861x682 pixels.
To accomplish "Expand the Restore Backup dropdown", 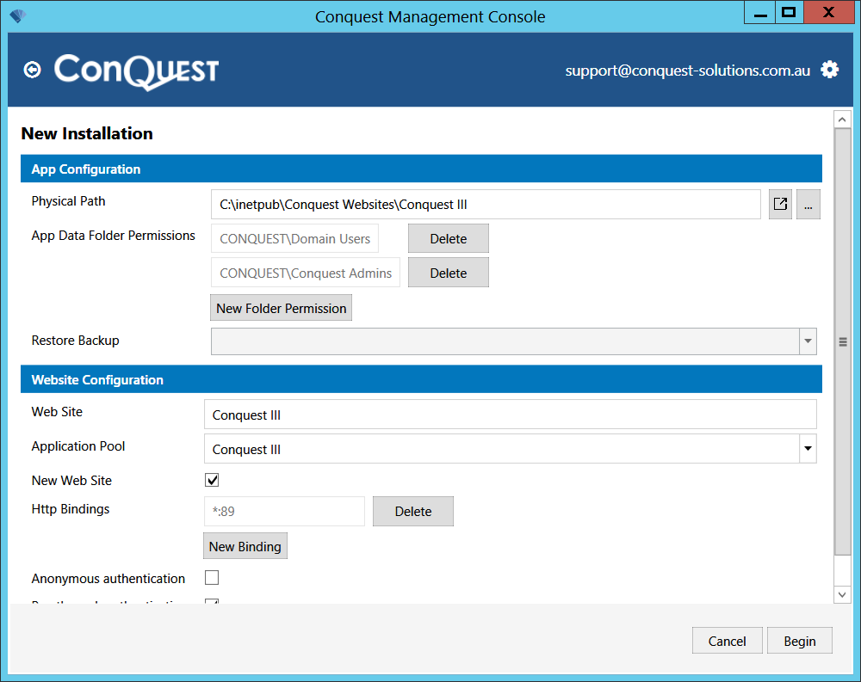I will point(808,341).
